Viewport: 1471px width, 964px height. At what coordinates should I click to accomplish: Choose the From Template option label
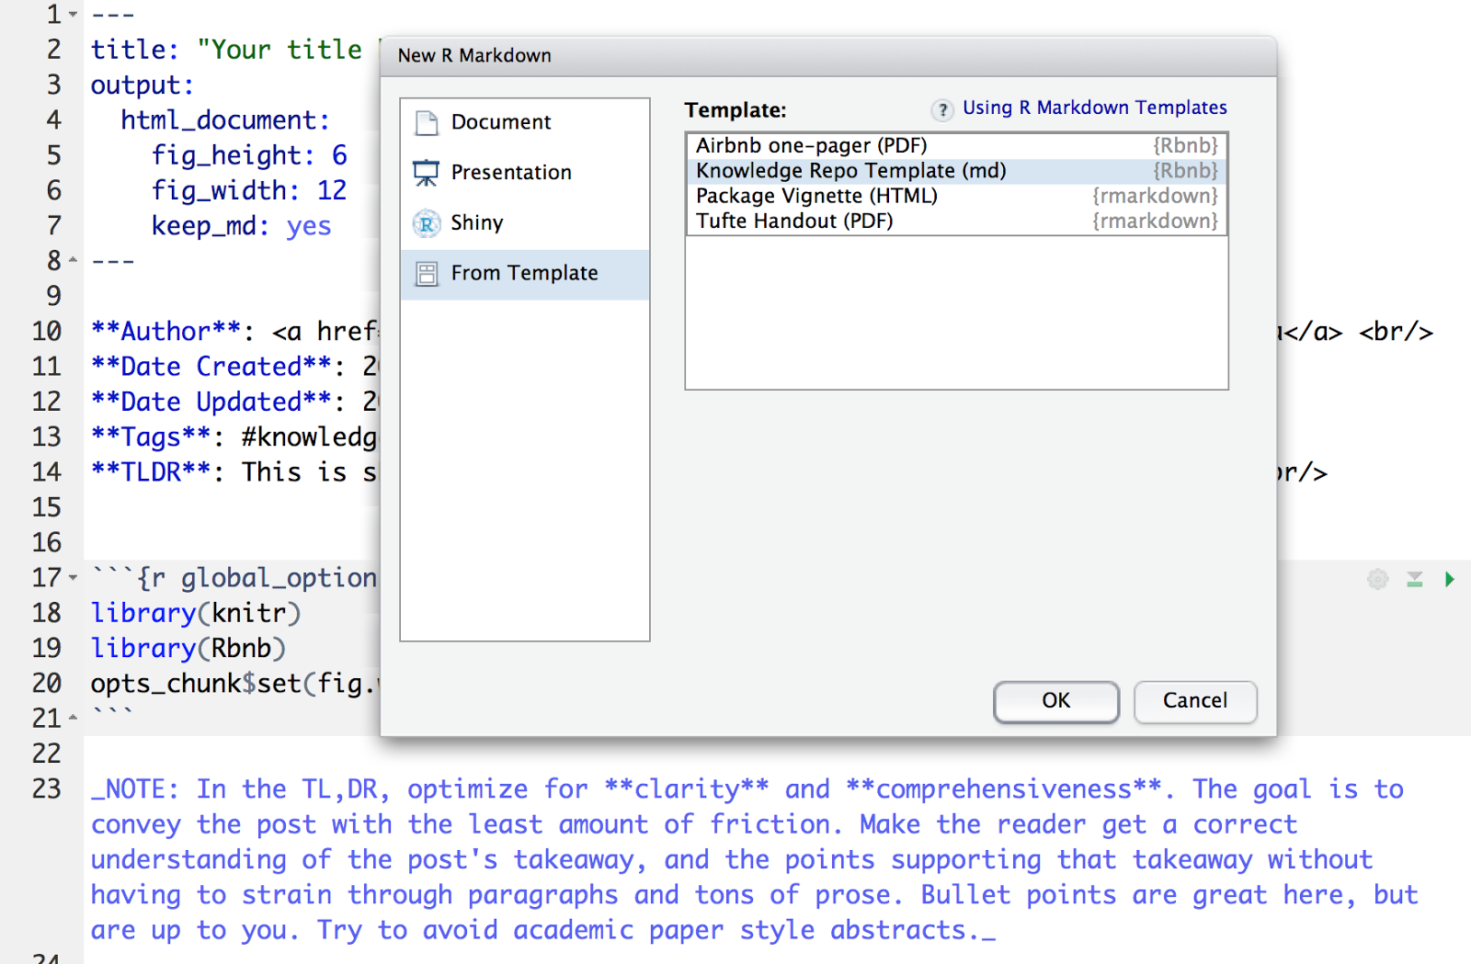pos(524,274)
